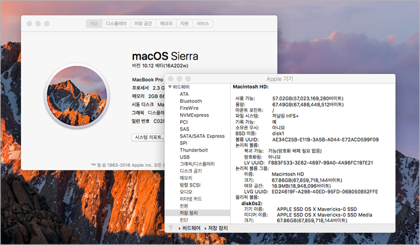
Task: Click the 사용 가능 57.02GB value
Action: click(x=307, y=98)
